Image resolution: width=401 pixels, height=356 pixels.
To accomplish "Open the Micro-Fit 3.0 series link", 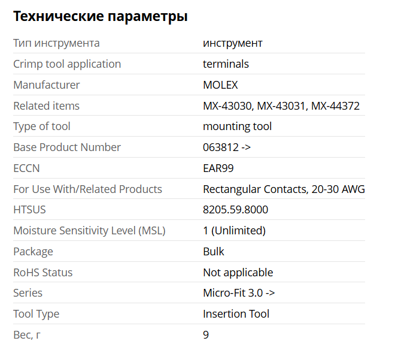I will [239, 293].
